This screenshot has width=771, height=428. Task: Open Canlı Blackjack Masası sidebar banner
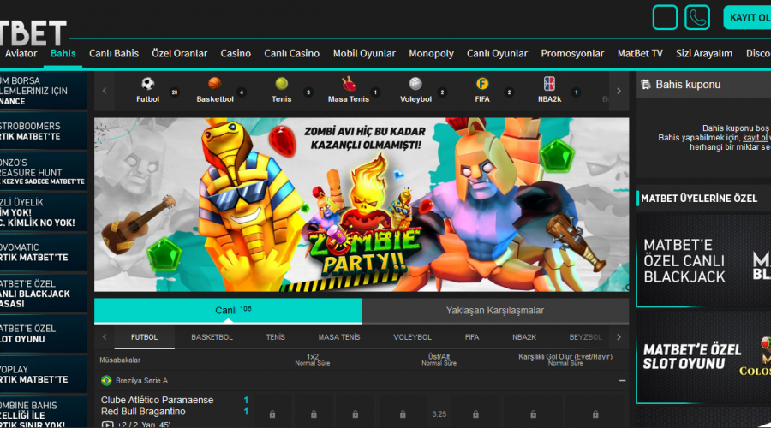tap(44, 294)
